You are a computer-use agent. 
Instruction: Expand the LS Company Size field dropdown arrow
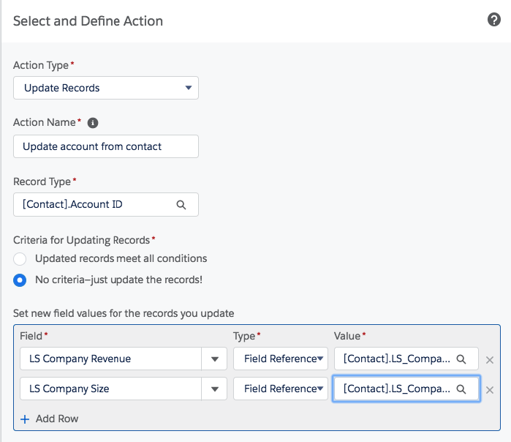(214, 389)
